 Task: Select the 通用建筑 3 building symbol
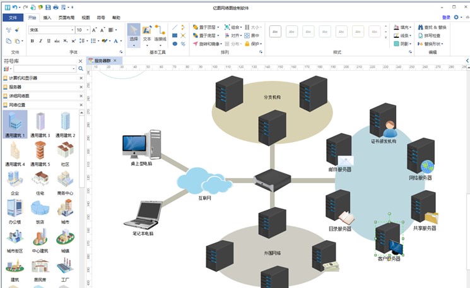[x=40, y=124]
